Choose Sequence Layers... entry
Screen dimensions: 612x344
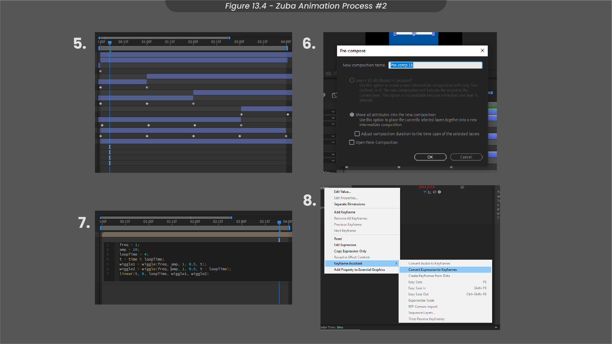(421, 312)
